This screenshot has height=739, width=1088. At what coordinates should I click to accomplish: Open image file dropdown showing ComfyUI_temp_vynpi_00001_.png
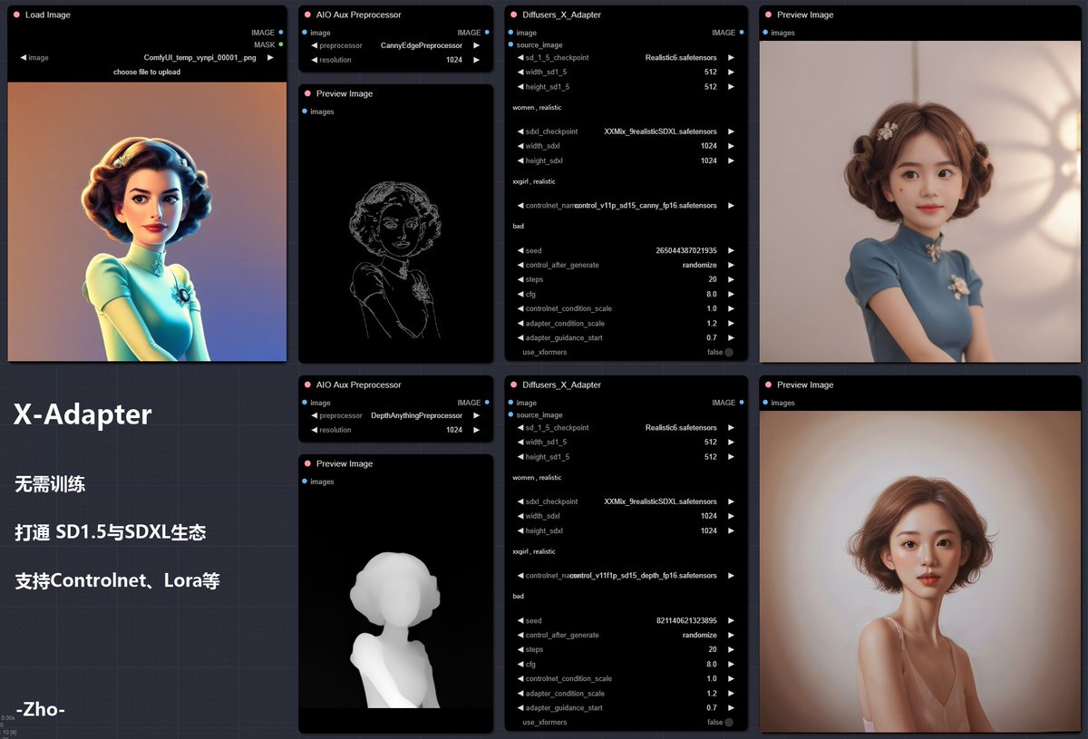pos(147,57)
